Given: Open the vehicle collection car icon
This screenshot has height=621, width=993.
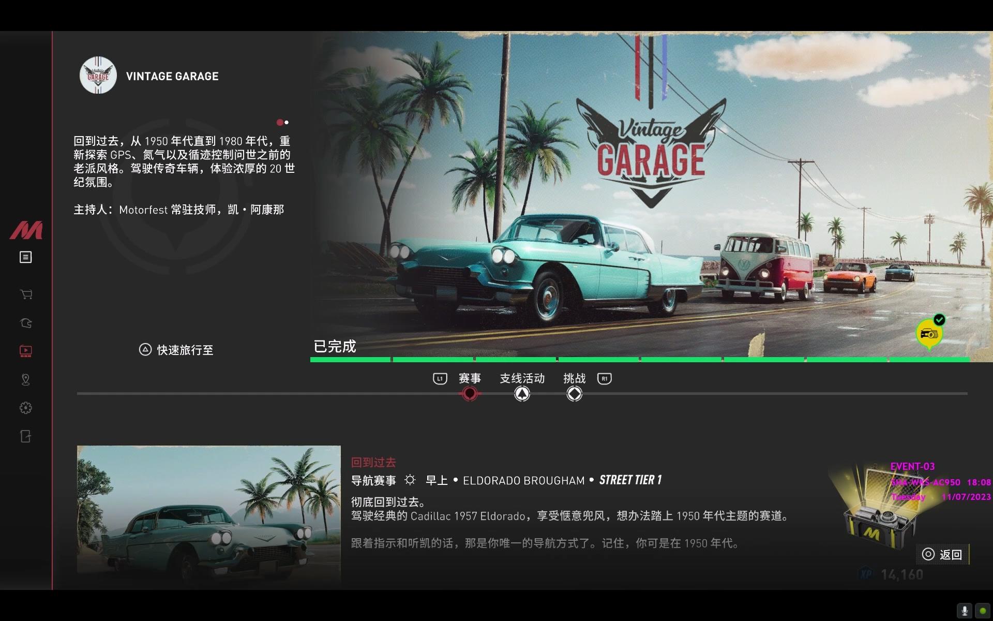Looking at the screenshot, I should pyautogui.click(x=26, y=323).
